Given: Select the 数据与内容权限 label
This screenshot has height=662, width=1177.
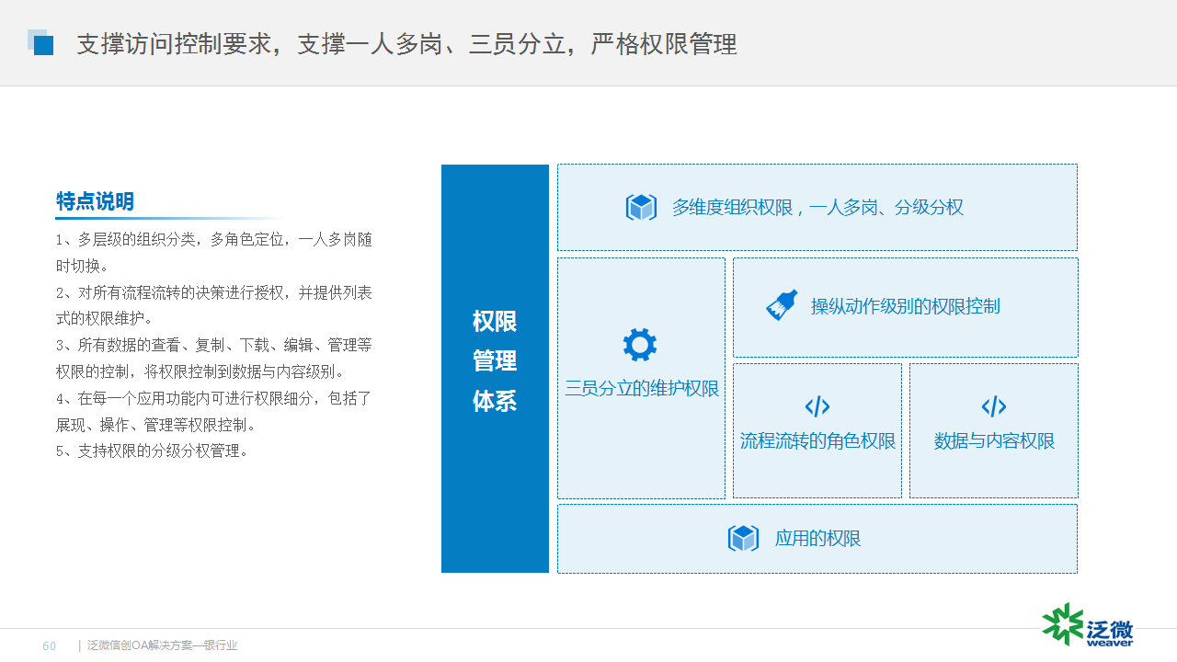Looking at the screenshot, I should tap(994, 441).
